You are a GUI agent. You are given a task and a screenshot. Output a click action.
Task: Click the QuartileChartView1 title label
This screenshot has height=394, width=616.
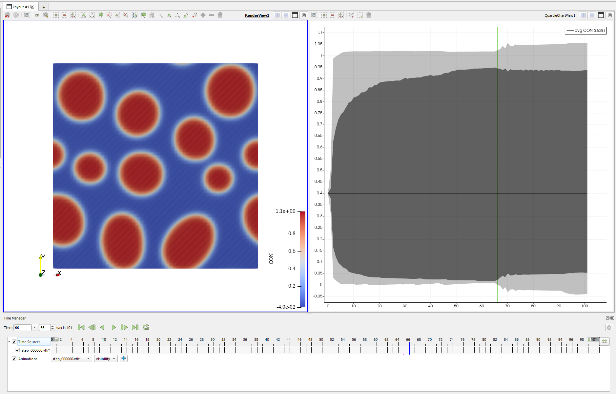(x=560, y=15)
